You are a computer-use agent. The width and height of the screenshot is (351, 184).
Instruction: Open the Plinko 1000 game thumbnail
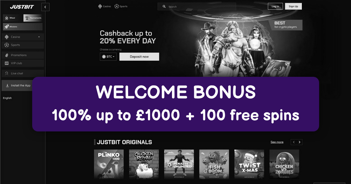pyautogui.click(x=109, y=164)
